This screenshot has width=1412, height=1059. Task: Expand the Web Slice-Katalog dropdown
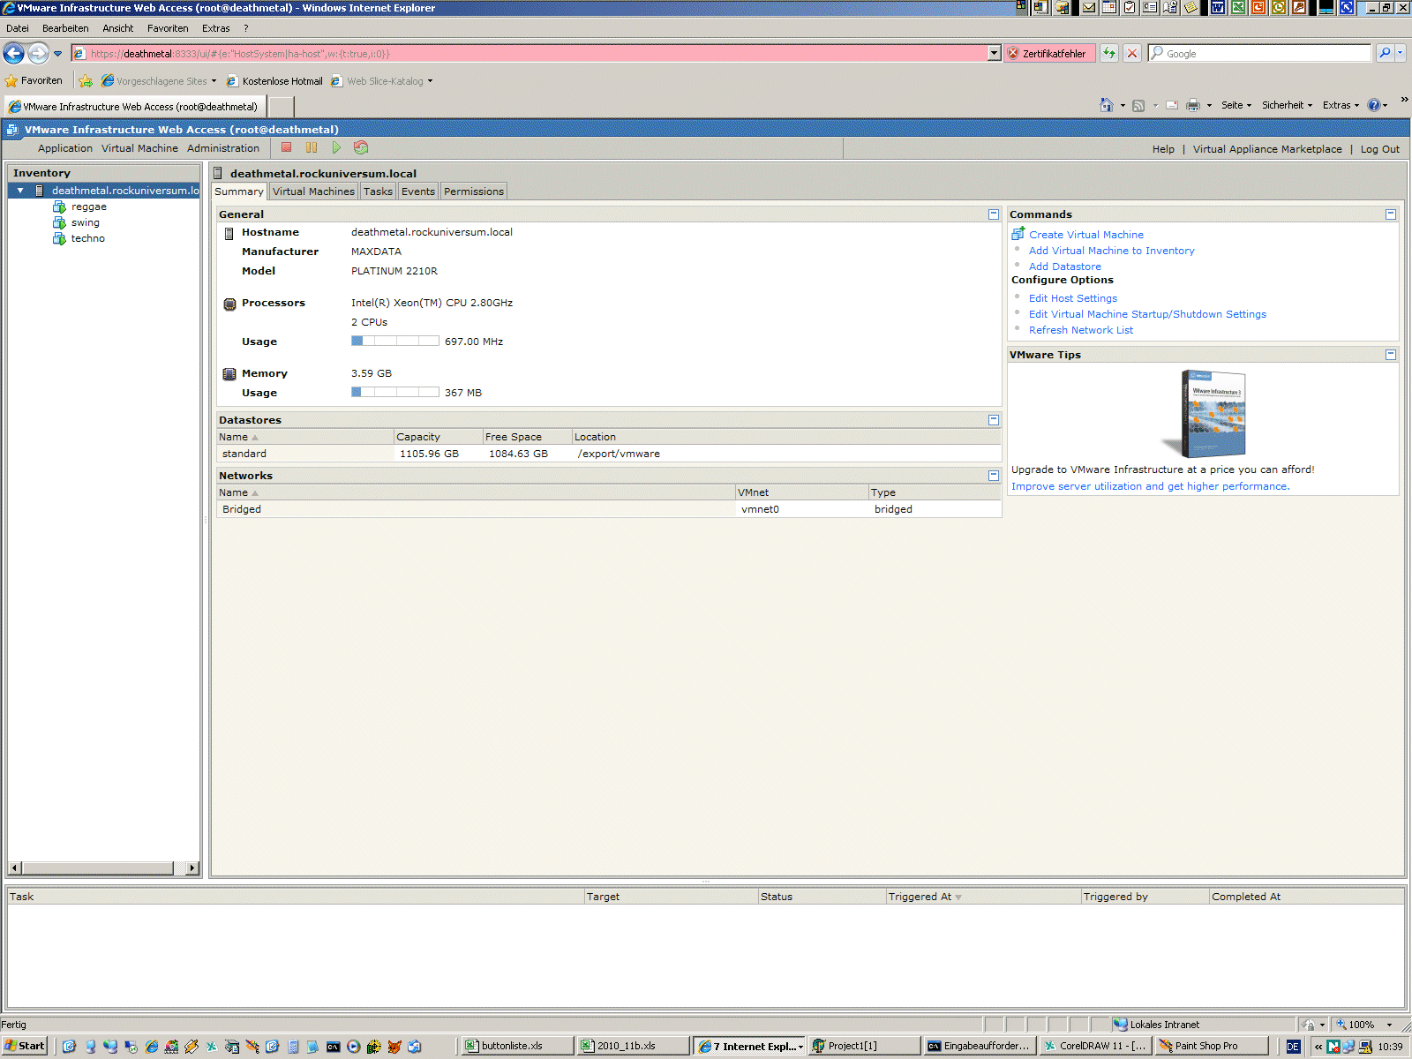(x=430, y=81)
